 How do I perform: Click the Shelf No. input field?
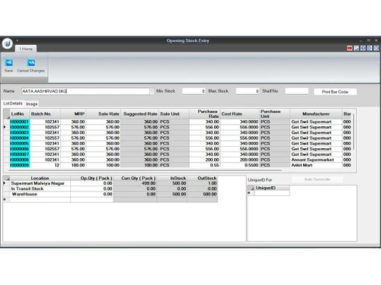click(296, 91)
